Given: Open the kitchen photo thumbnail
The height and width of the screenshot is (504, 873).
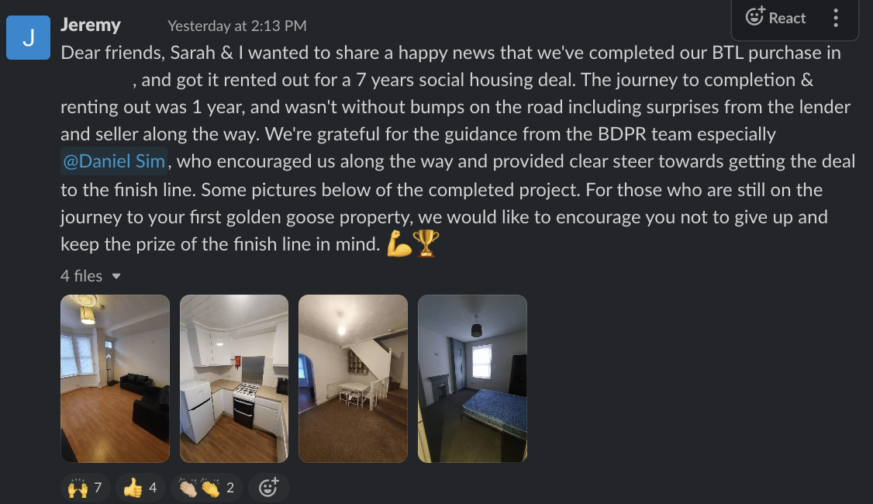Looking at the screenshot, I should point(234,378).
